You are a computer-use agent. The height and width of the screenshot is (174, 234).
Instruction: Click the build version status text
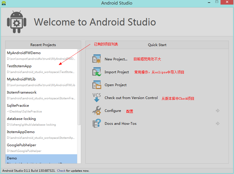pos(29,171)
